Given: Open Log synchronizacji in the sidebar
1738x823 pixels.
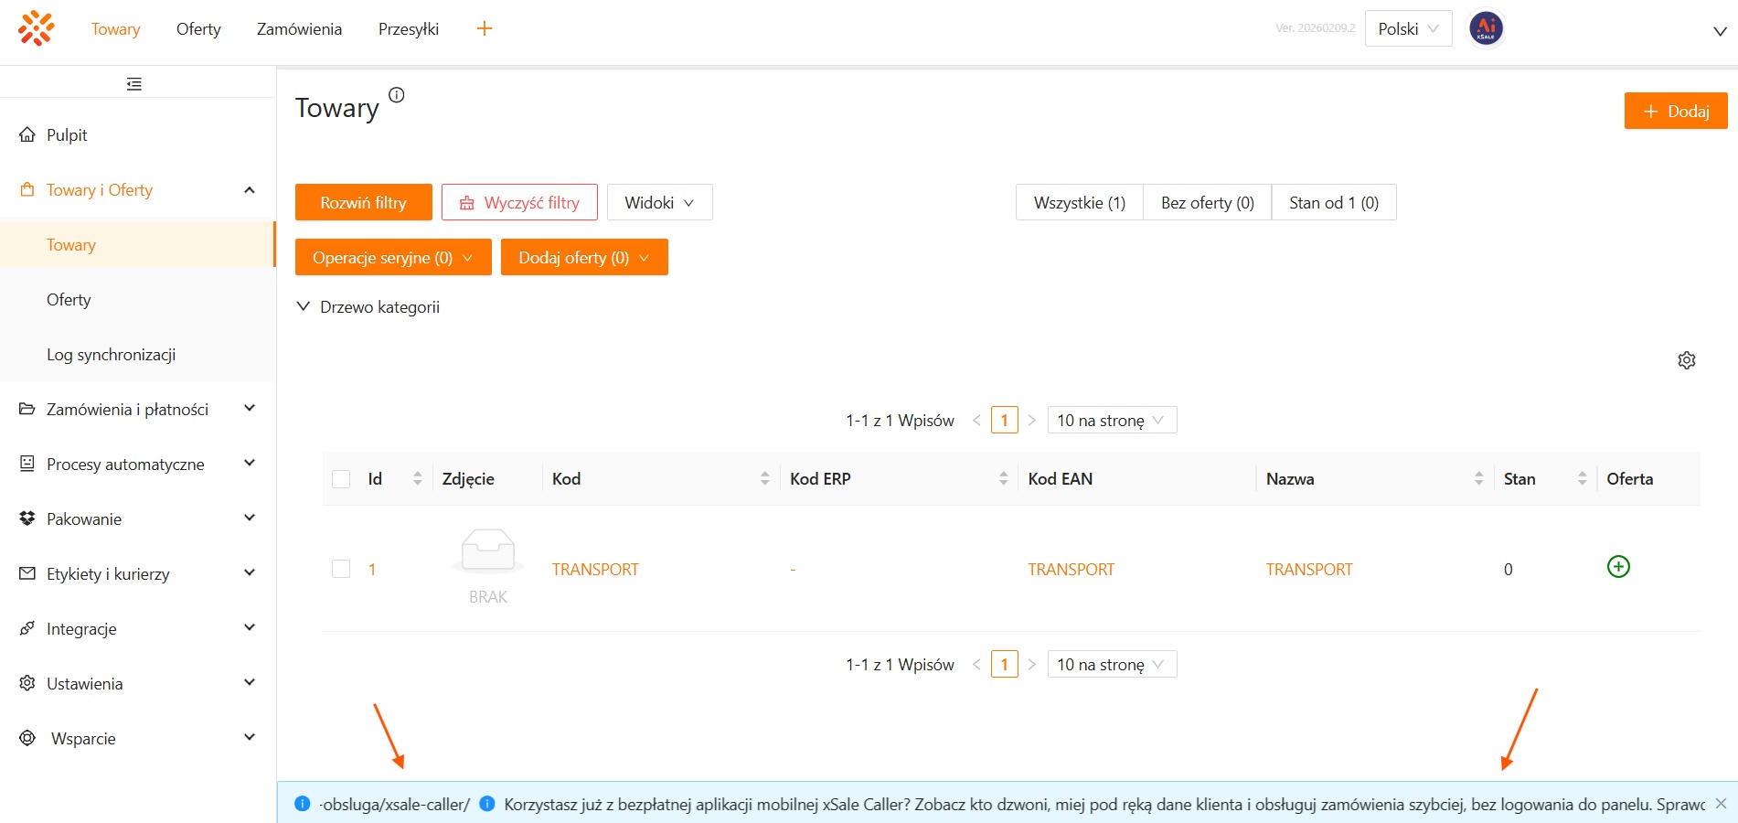Looking at the screenshot, I should tap(111, 355).
